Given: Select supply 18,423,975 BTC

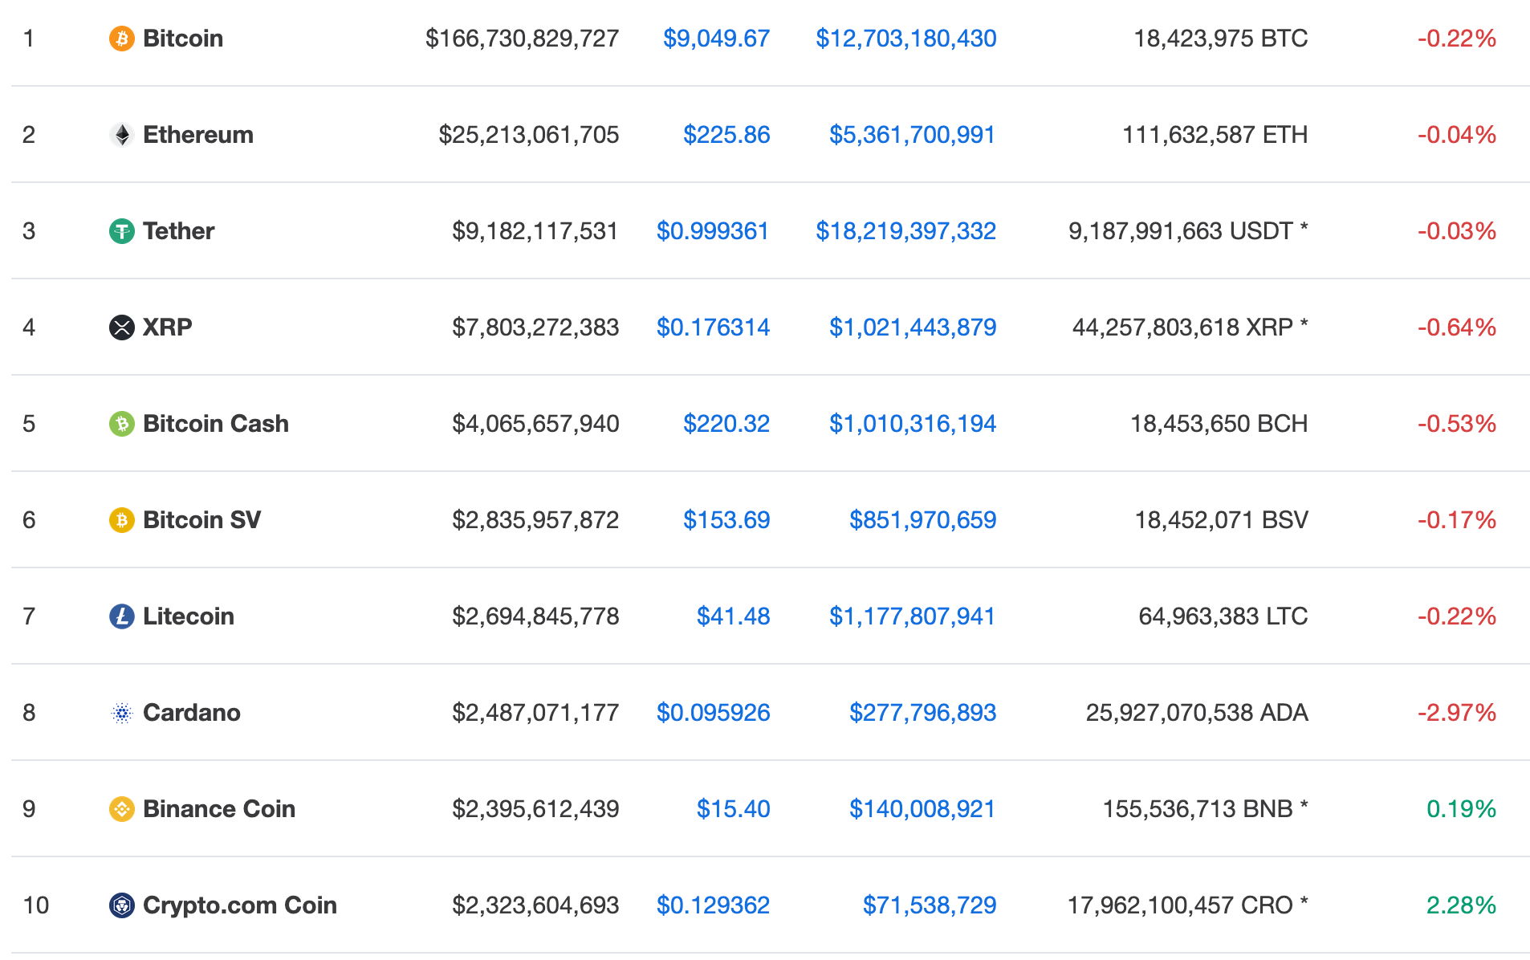Looking at the screenshot, I should (x=1220, y=39).
